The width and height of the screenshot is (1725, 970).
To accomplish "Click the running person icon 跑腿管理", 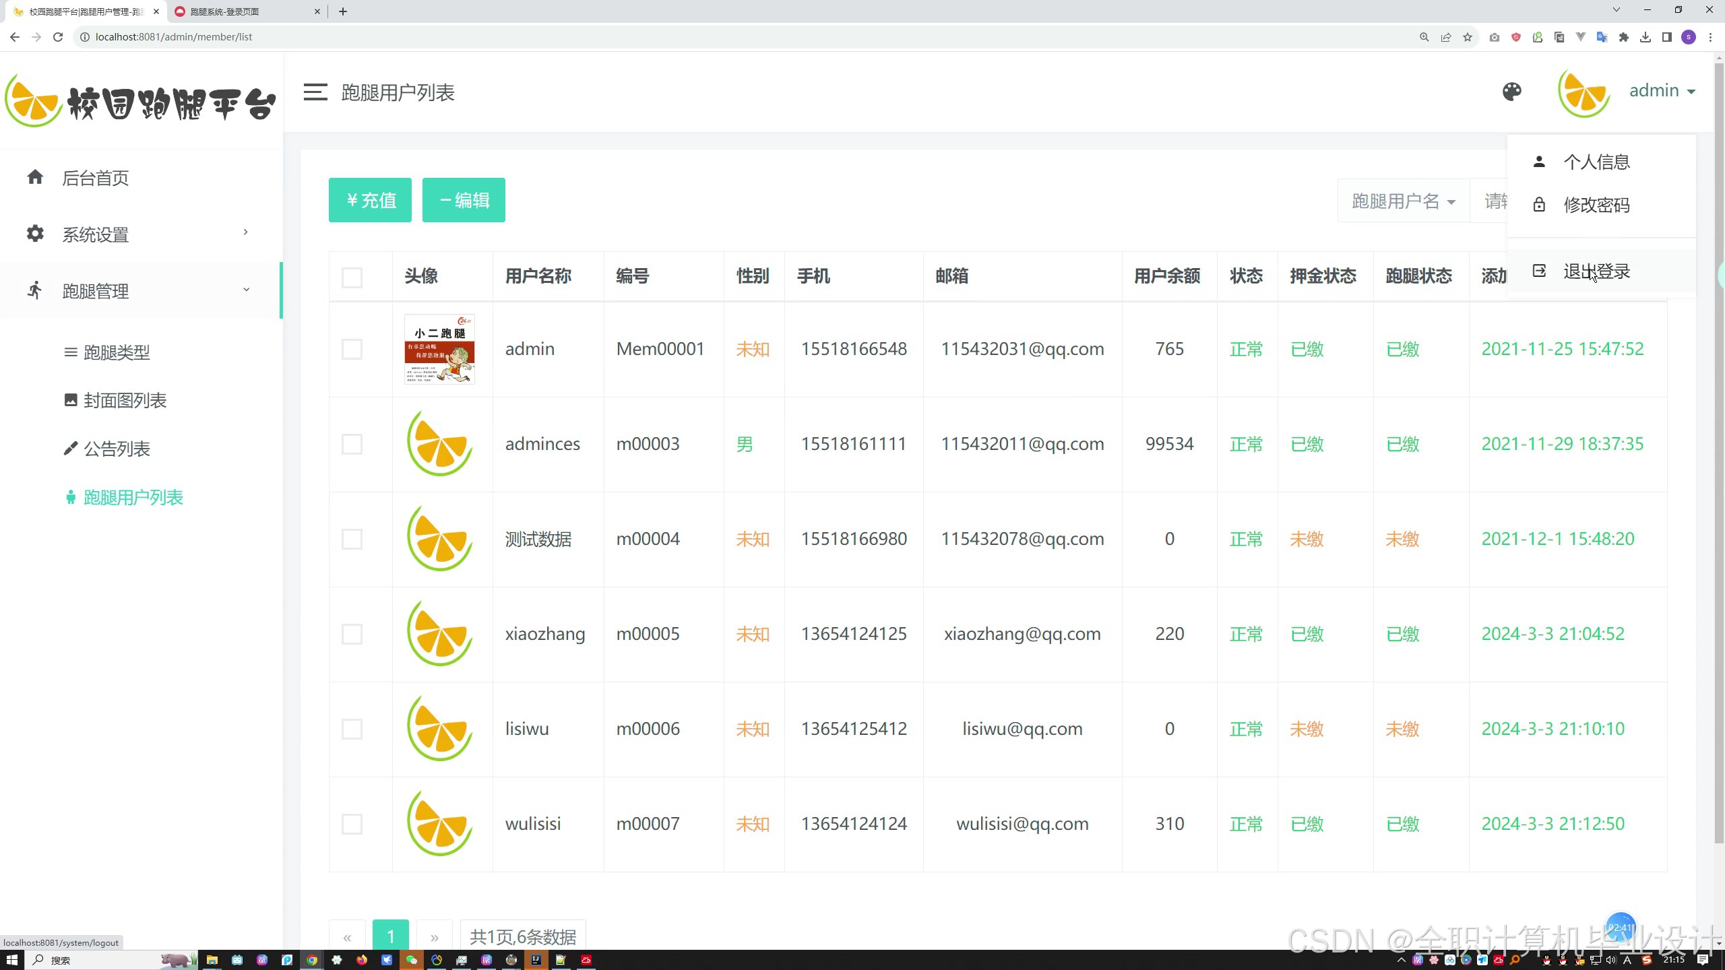I will click(x=35, y=290).
